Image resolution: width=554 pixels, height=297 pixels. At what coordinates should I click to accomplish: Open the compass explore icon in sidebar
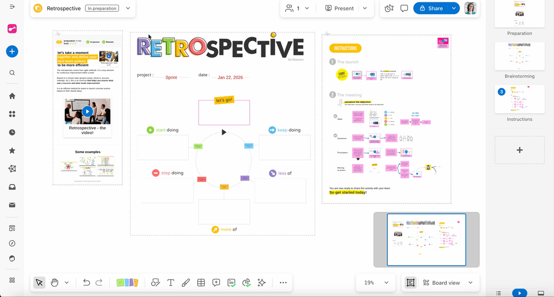click(x=12, y=243)
